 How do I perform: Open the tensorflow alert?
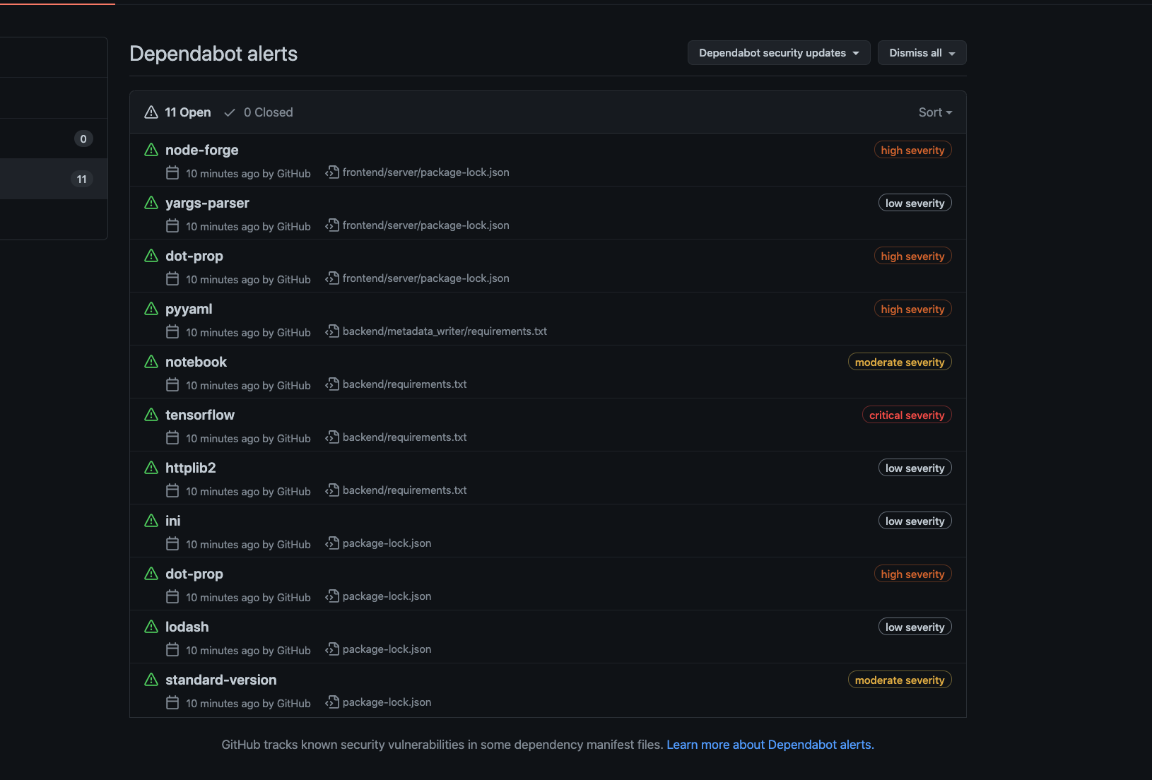click(200, 415)
